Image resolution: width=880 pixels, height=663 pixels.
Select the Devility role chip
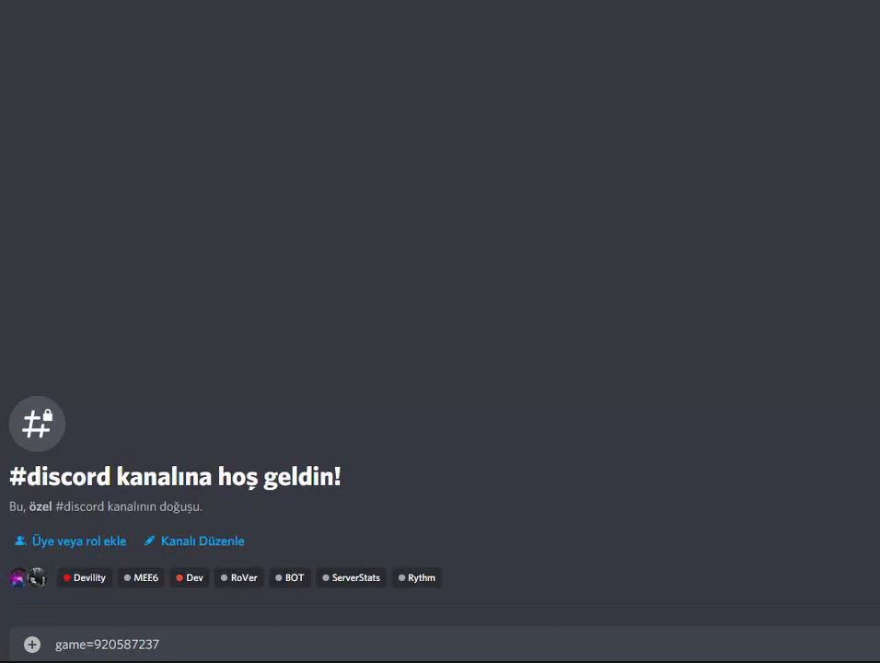point(85,577)
